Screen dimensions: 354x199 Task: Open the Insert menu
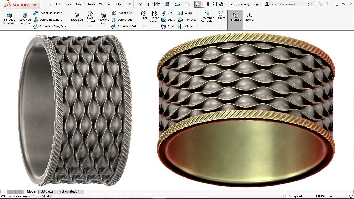(80, 4)
